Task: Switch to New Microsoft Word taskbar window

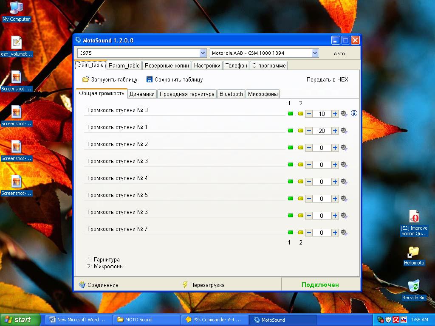Action: click(79, 320)
